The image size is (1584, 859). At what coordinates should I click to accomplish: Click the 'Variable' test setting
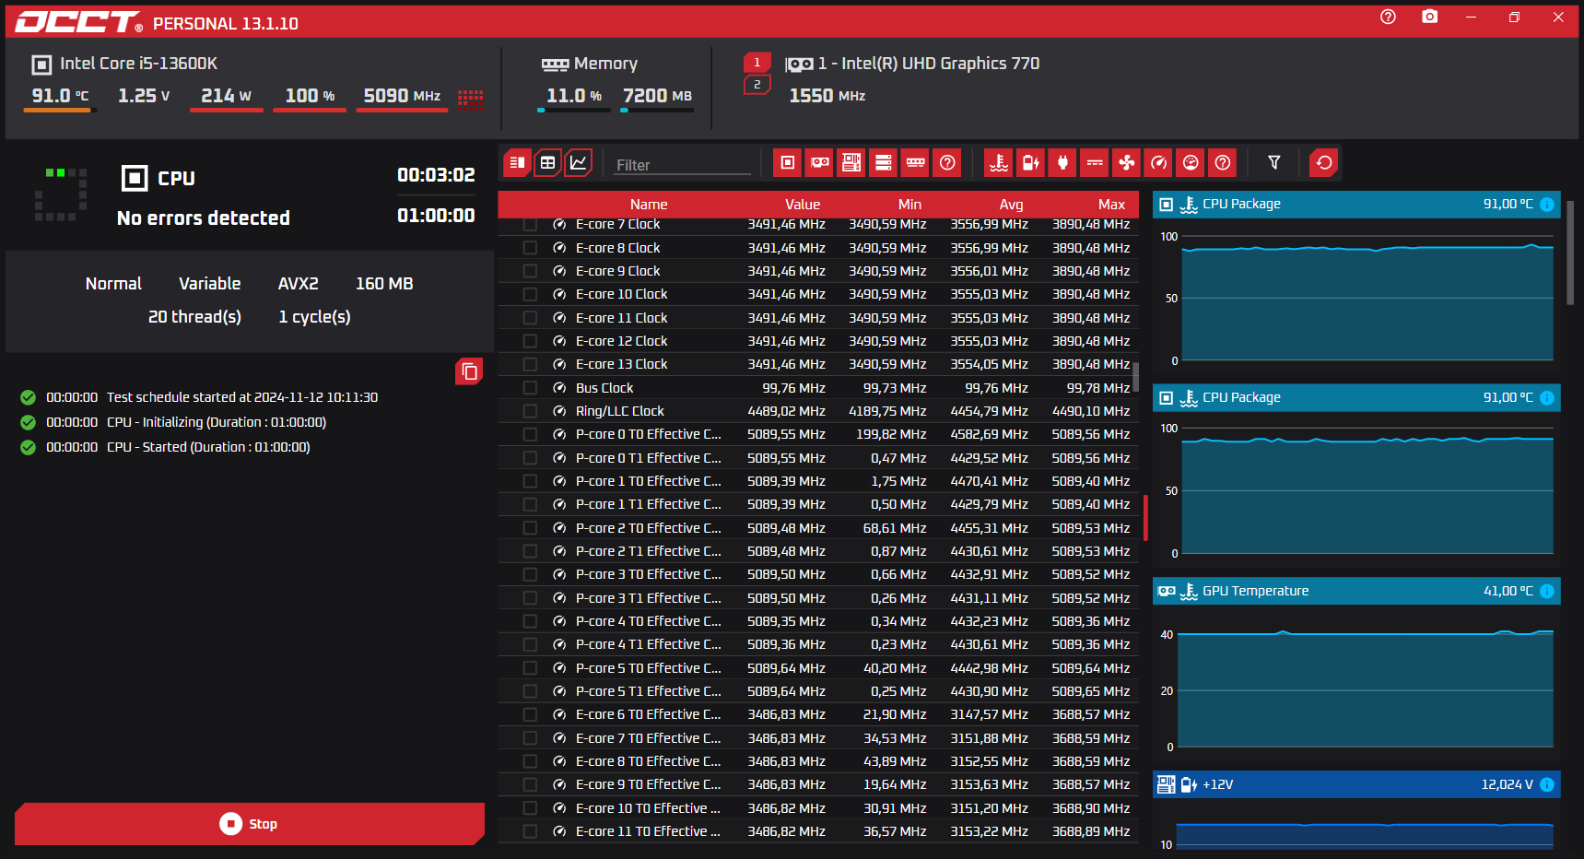[209, 284]
